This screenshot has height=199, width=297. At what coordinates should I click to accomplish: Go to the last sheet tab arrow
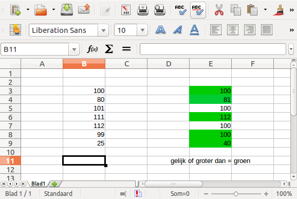click(x=23, y=184)
